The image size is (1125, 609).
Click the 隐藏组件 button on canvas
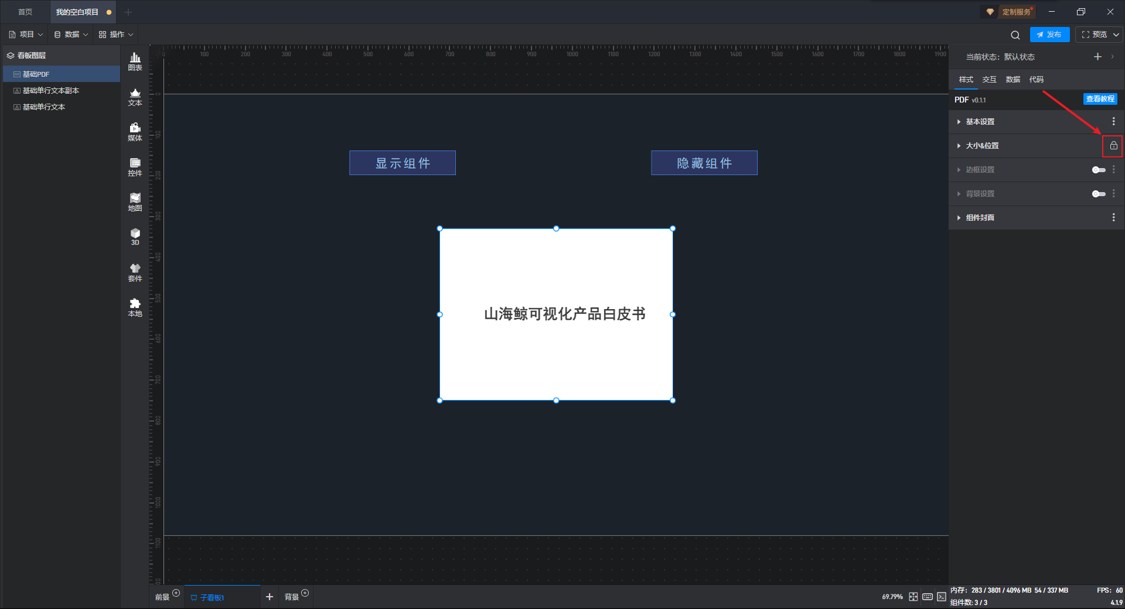pos(704,163)
